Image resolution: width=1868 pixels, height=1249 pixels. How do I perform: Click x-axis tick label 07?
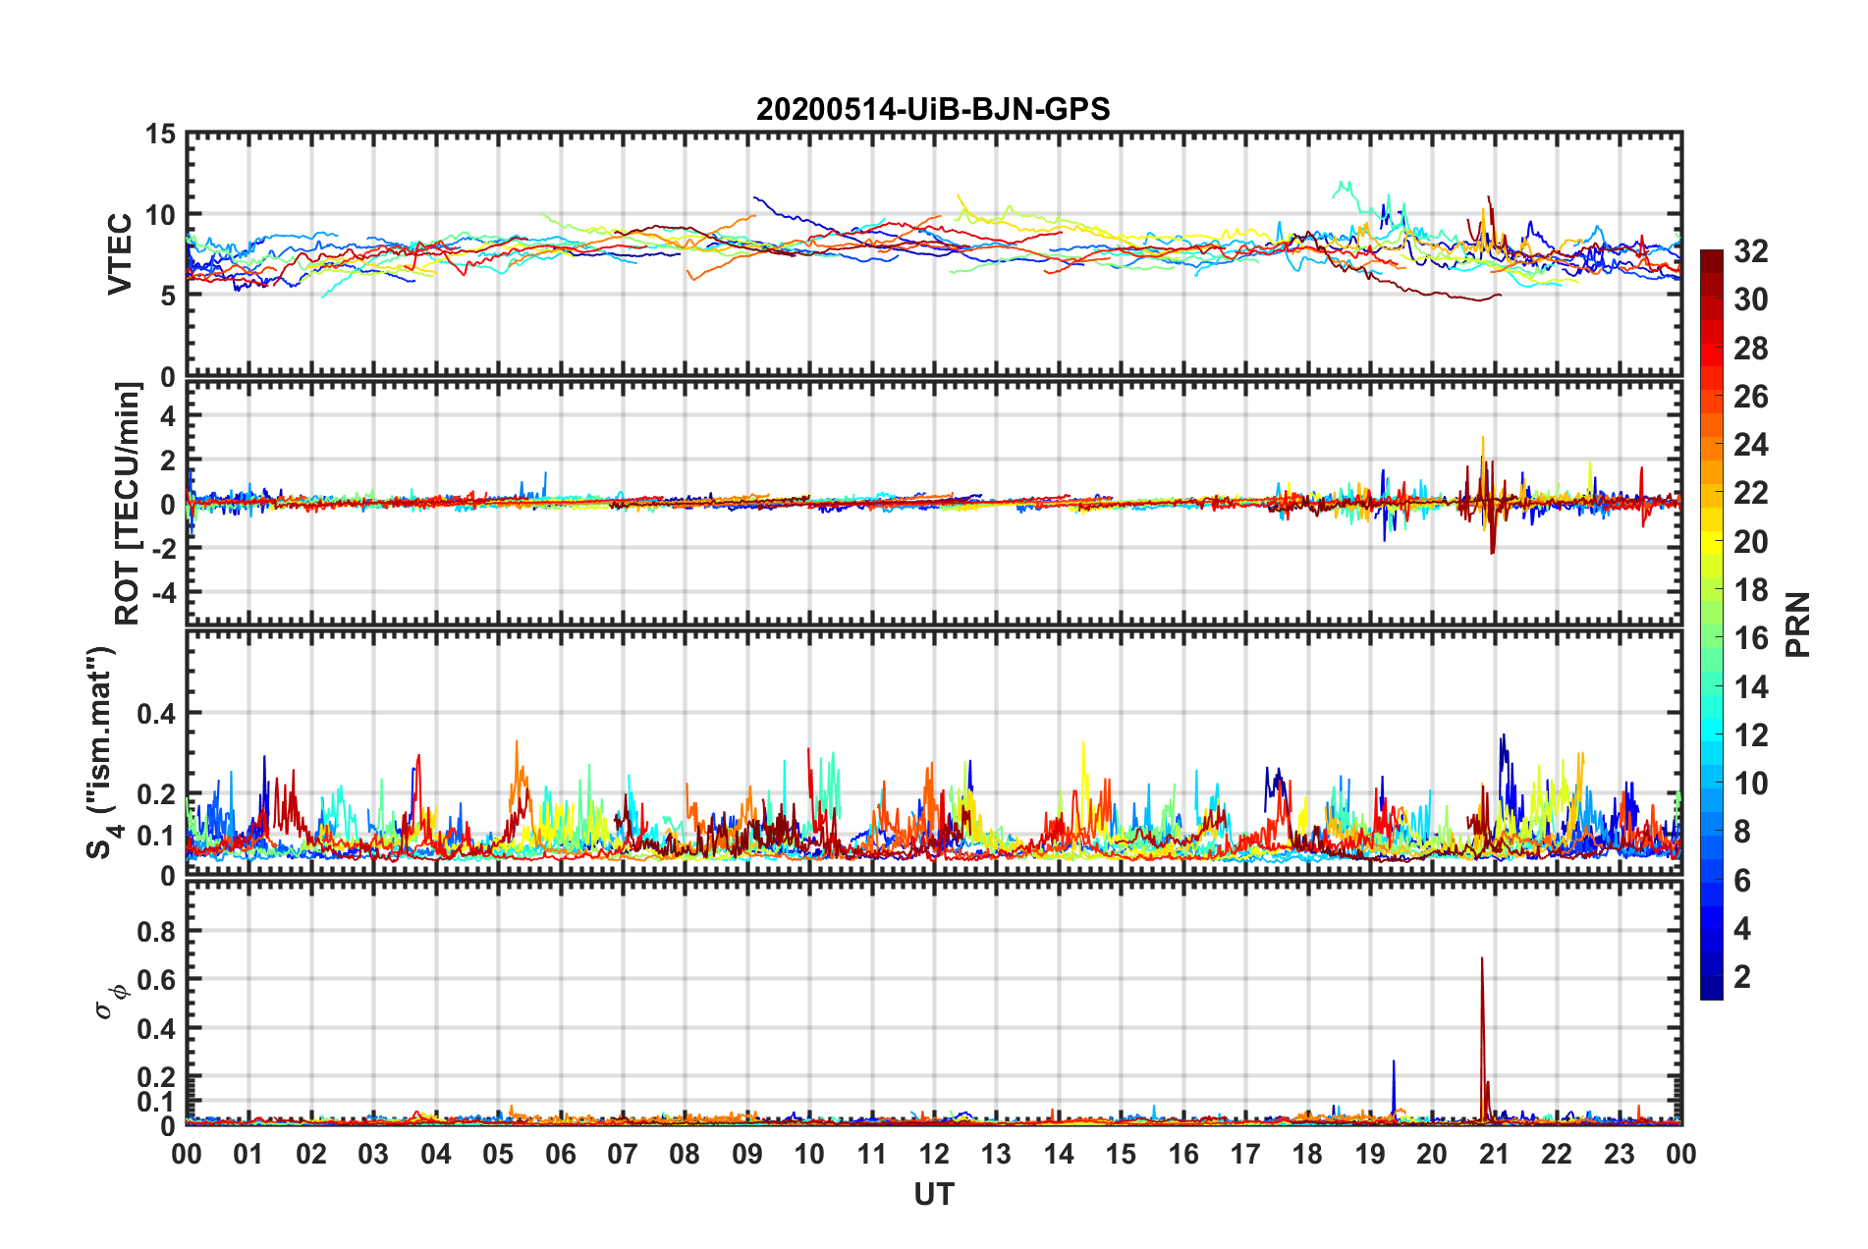point(623,1154)
